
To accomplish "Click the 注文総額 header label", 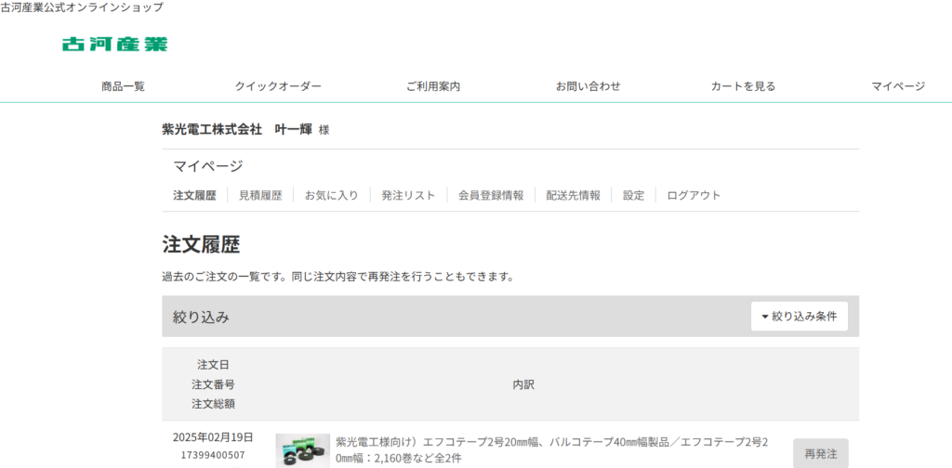I will (213, 404).
